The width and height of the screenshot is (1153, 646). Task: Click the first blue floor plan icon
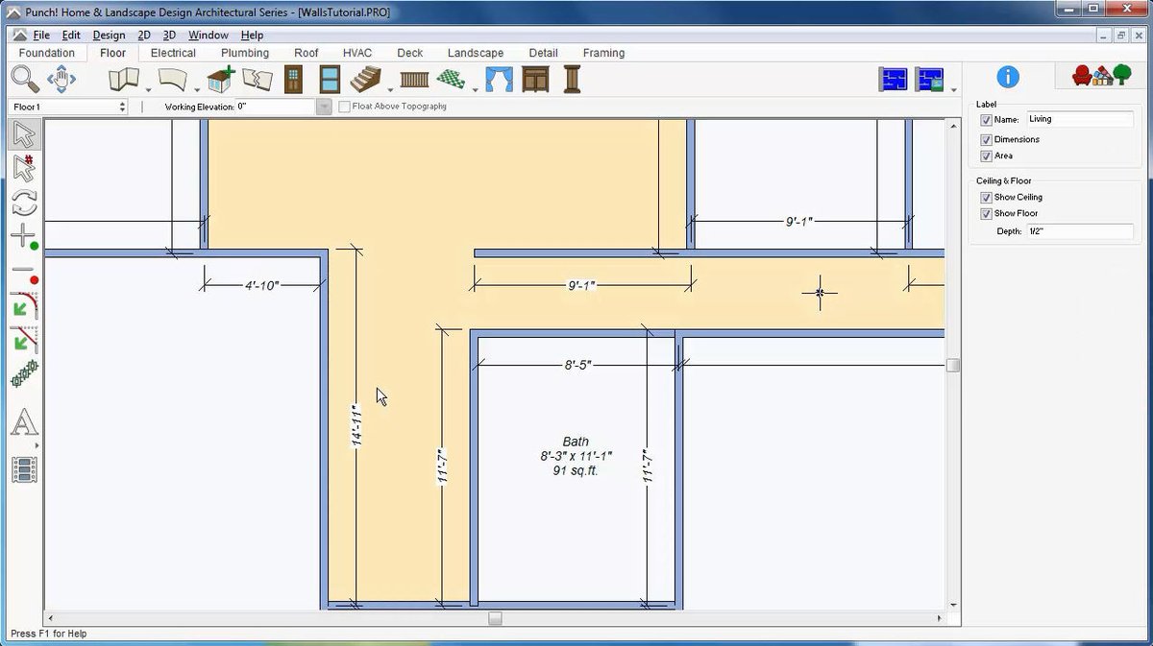click(x=894, y=79)
